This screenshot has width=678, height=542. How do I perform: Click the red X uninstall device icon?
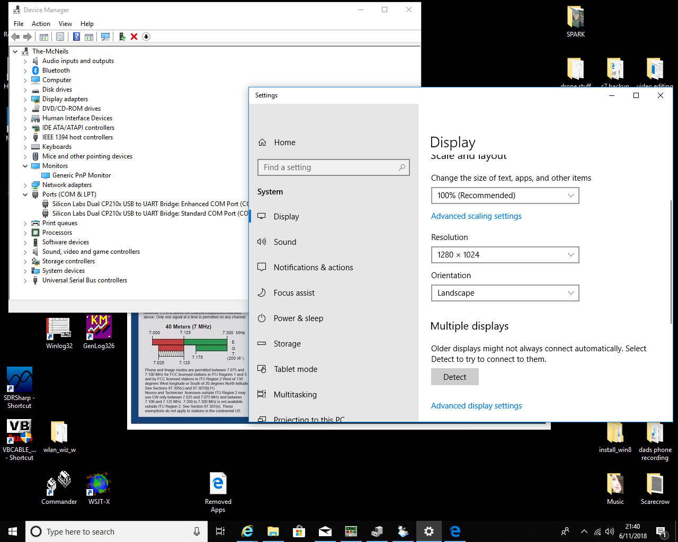(134, 37)
